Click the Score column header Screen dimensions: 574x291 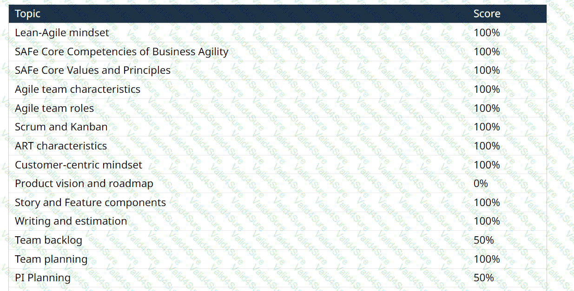tap(487, 14)
